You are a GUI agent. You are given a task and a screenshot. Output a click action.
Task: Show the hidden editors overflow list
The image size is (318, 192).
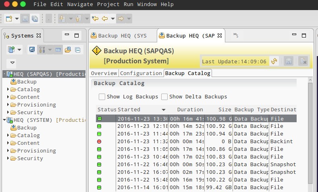point(236,35)
